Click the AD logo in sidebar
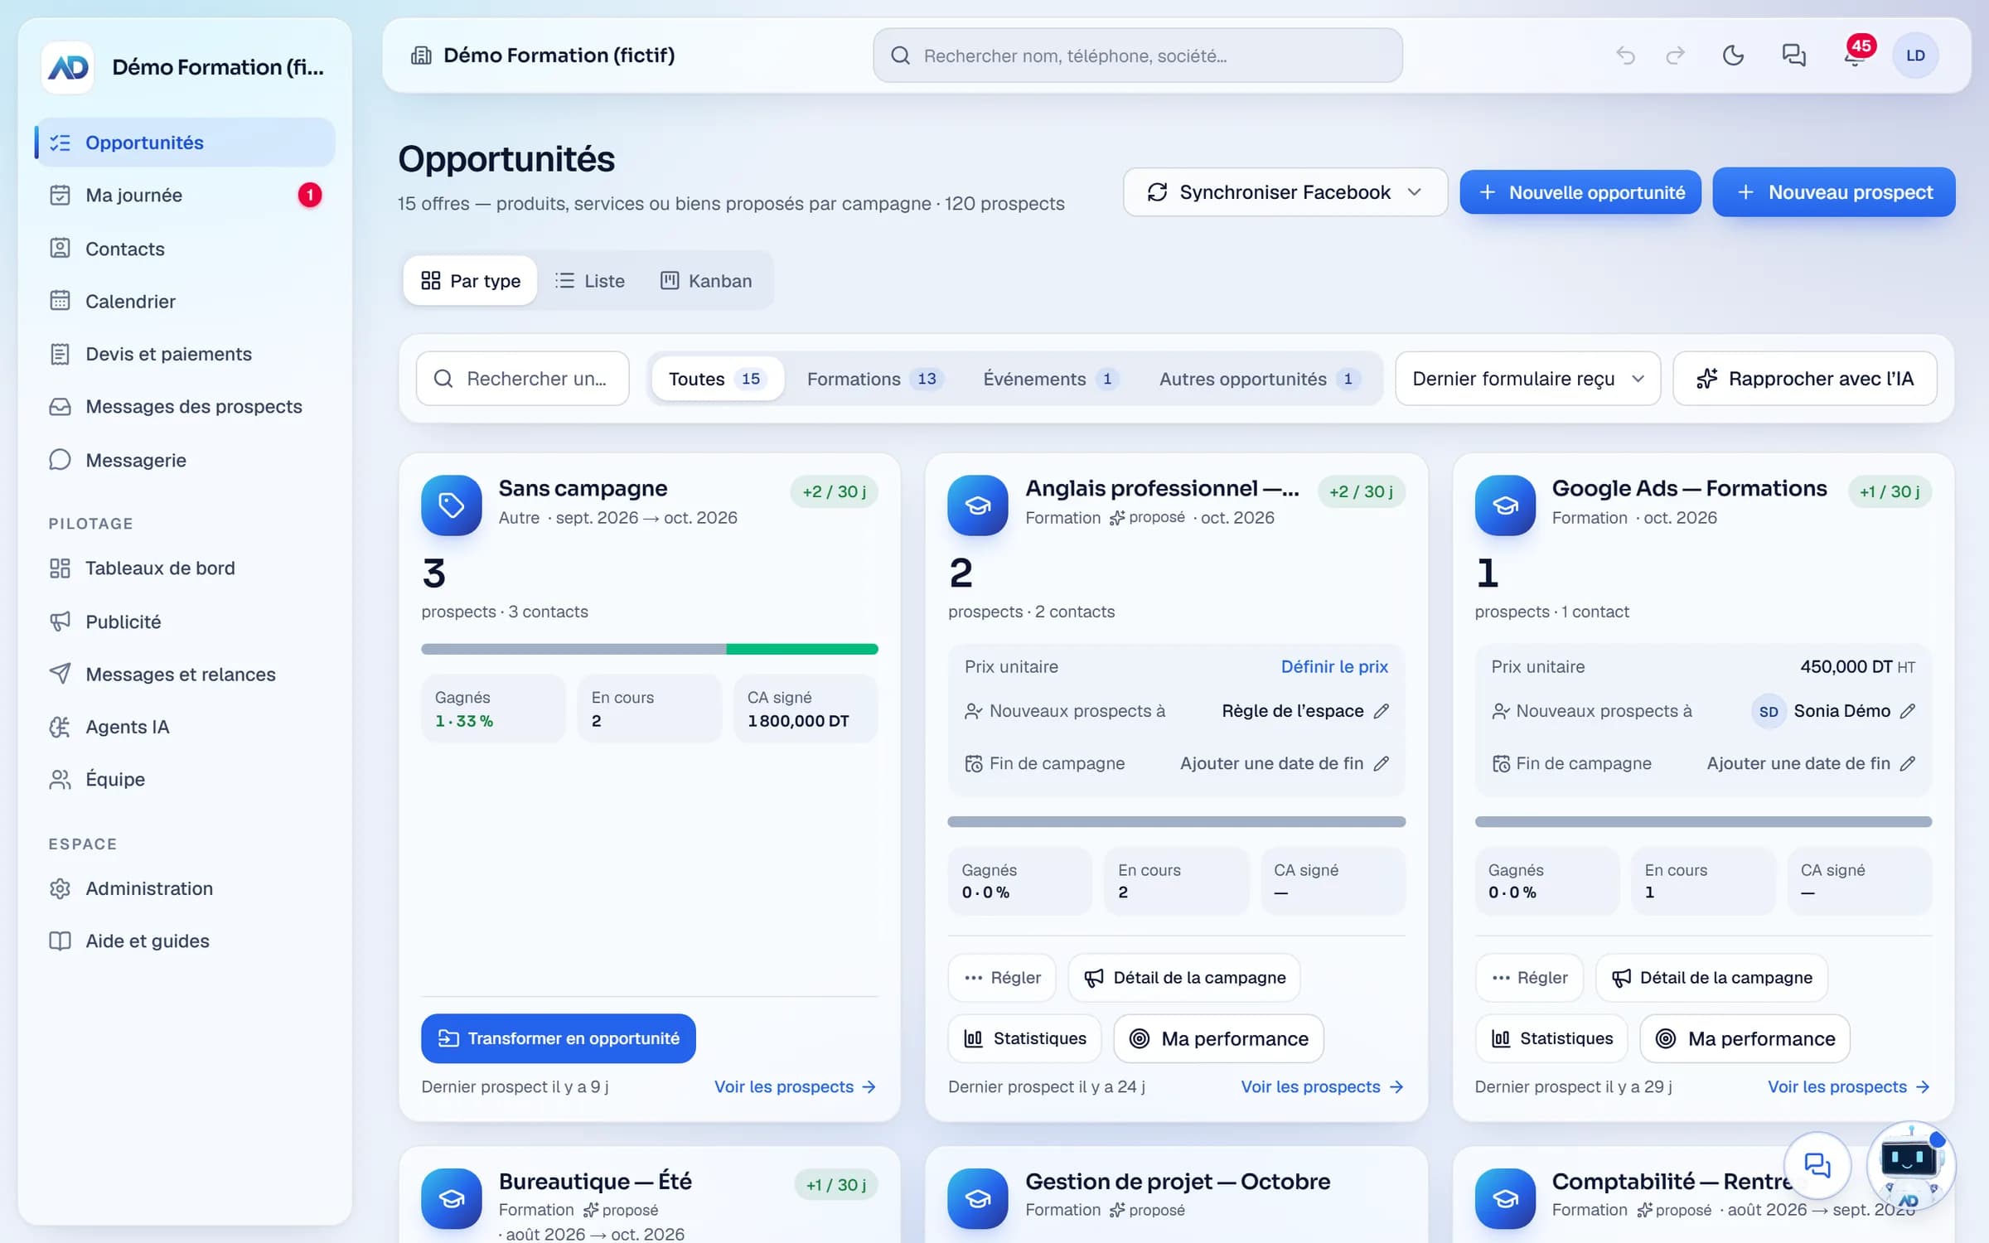Viewport: 1989px width, 1243px height. 68,67
